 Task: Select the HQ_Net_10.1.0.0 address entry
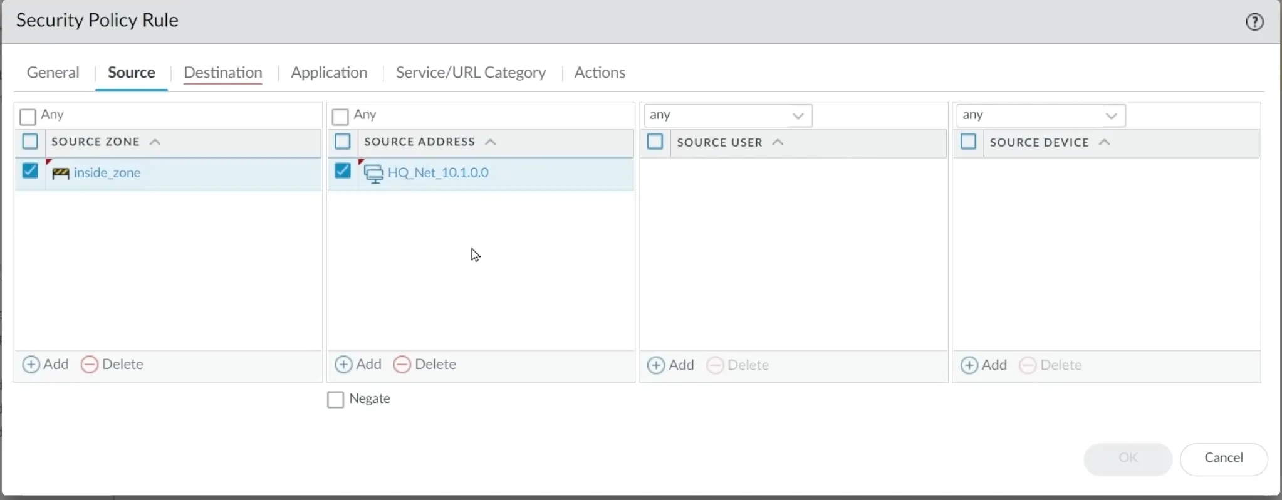[438, 173]
